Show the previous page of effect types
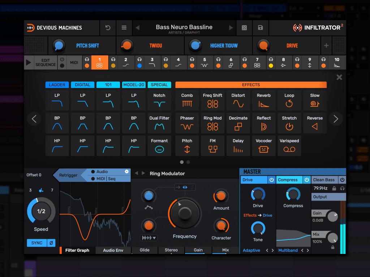 click(x=34, y=119)
